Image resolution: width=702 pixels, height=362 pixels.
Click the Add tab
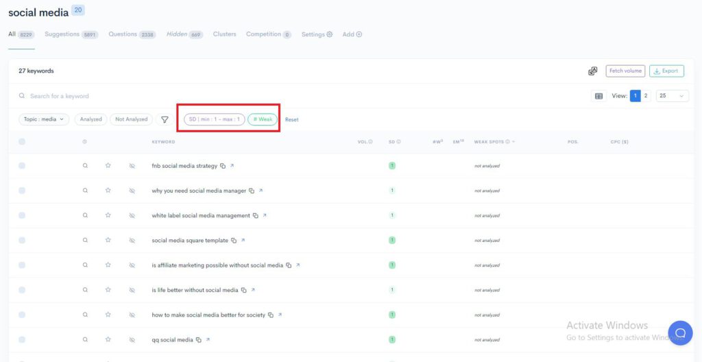(352, 34)
